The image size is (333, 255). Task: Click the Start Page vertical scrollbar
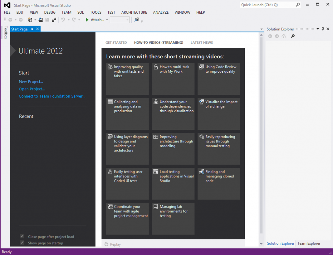tap(261, 136)
